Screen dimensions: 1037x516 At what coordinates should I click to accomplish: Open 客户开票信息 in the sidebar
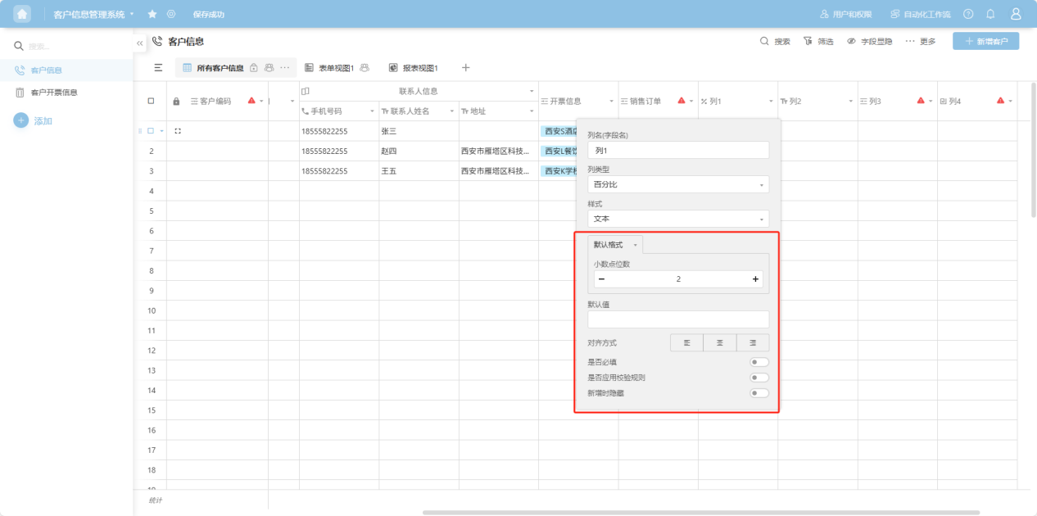53,93
